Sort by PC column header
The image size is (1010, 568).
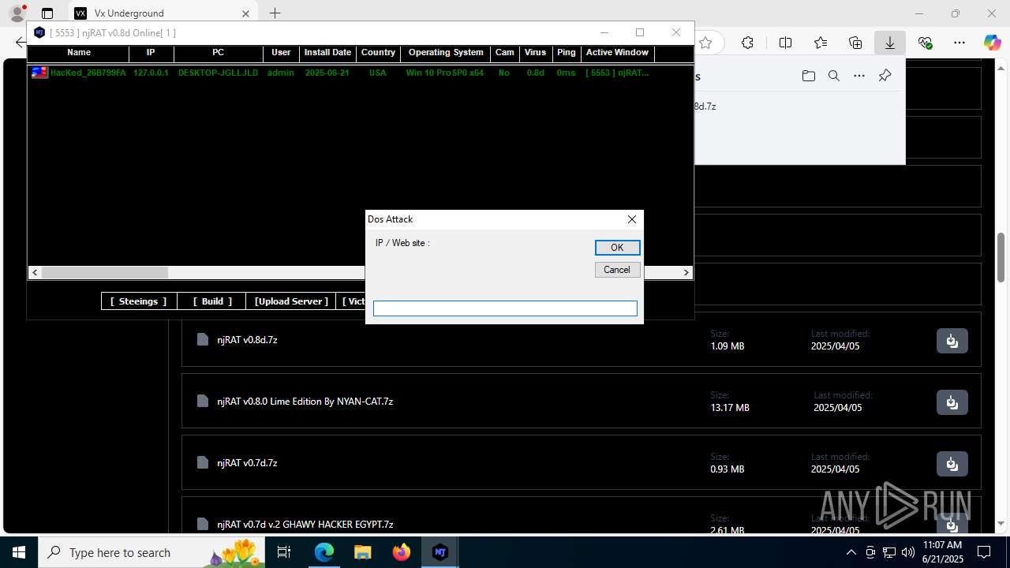(218, 53)
